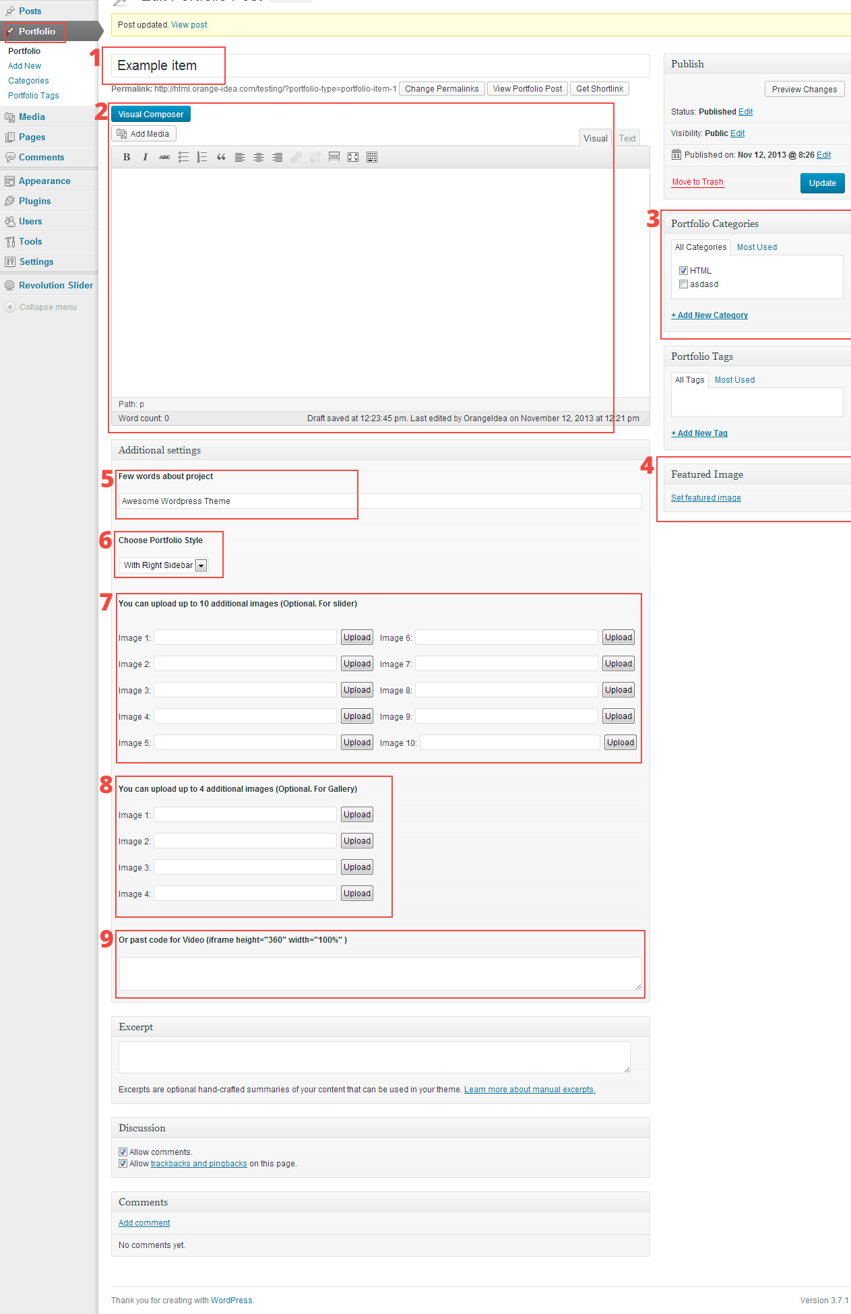Apply blockquote formatting

tap(221, 157)
